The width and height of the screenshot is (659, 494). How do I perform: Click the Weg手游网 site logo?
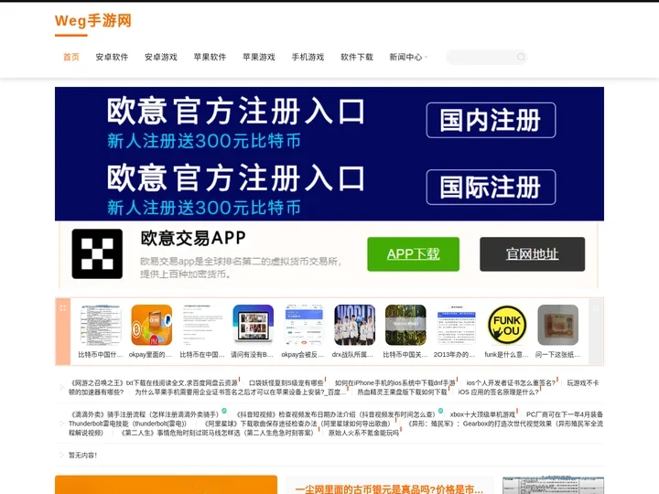(92, 20)
